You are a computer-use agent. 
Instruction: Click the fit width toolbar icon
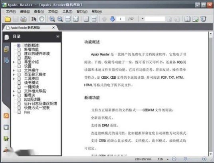point(68,19)
